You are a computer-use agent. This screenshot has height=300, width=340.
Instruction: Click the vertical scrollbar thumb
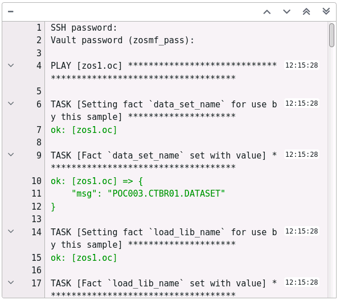point(331,35)
